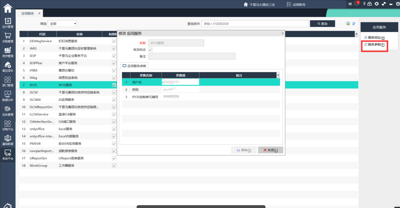
Task: Open the message notification icon with badge
Action: point(357,4)
